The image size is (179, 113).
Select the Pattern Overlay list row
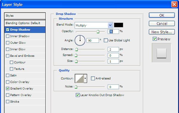coord(25,95)
